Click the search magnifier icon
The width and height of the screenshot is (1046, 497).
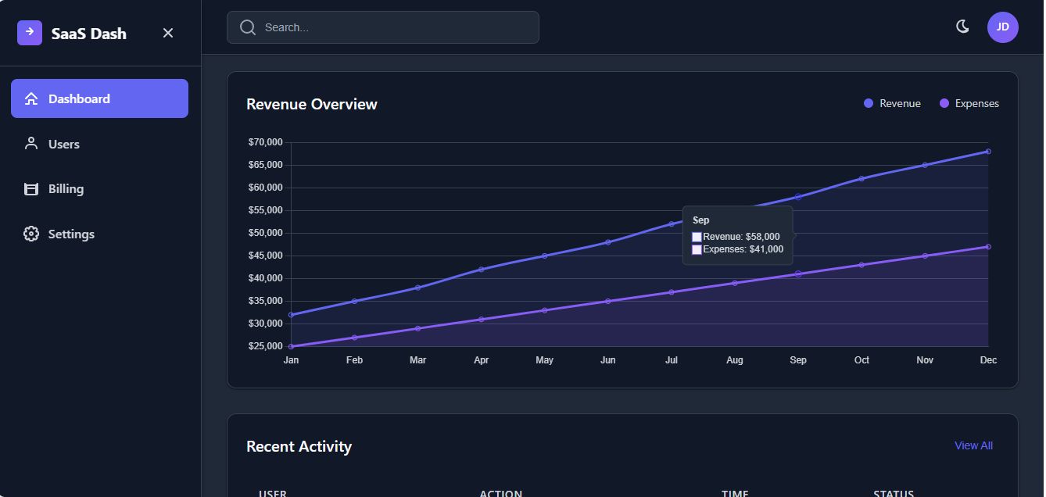[248, 27]
